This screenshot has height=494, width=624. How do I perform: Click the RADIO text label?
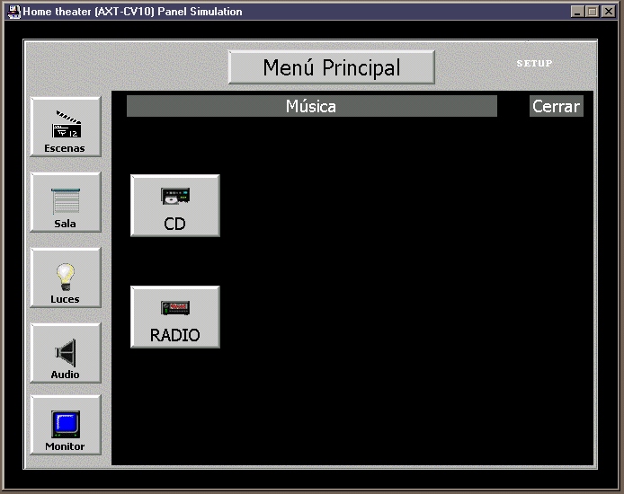pyautogui.click(x=174, y=335)
